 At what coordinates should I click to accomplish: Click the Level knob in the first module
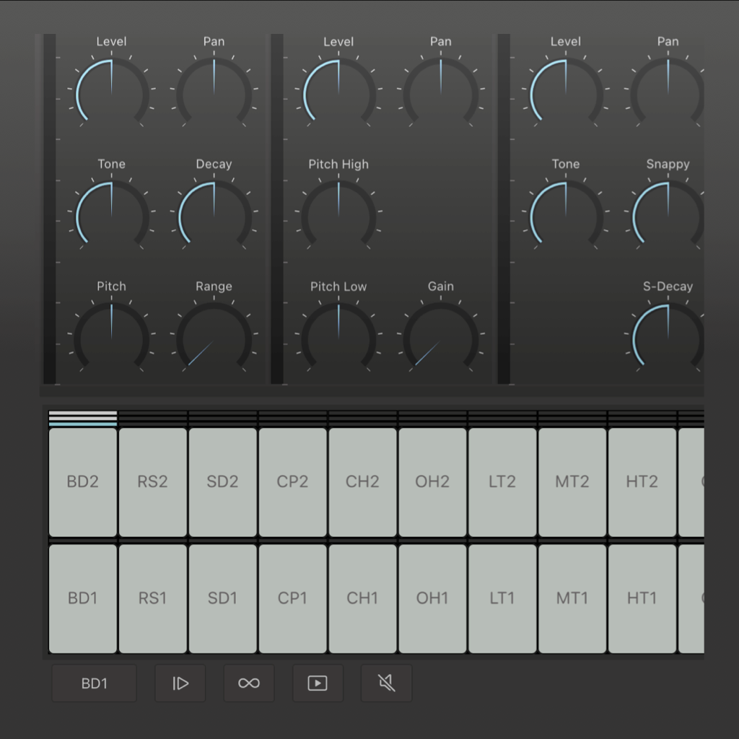[x=112, y=95]
